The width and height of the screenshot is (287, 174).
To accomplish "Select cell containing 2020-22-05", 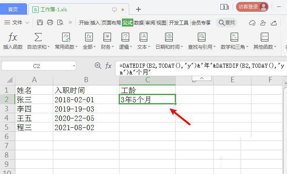I will coord(86,118).
